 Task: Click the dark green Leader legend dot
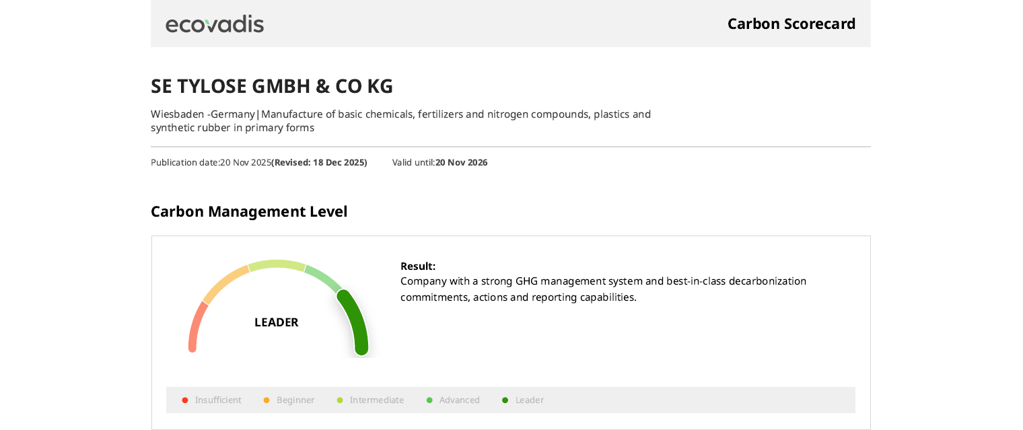(505, 400)
